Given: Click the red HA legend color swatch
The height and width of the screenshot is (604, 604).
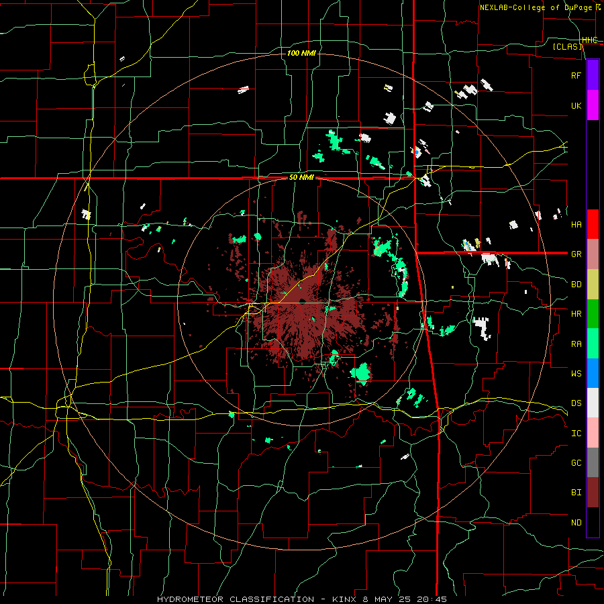Looking at the screenshot, I should point(593,224).
